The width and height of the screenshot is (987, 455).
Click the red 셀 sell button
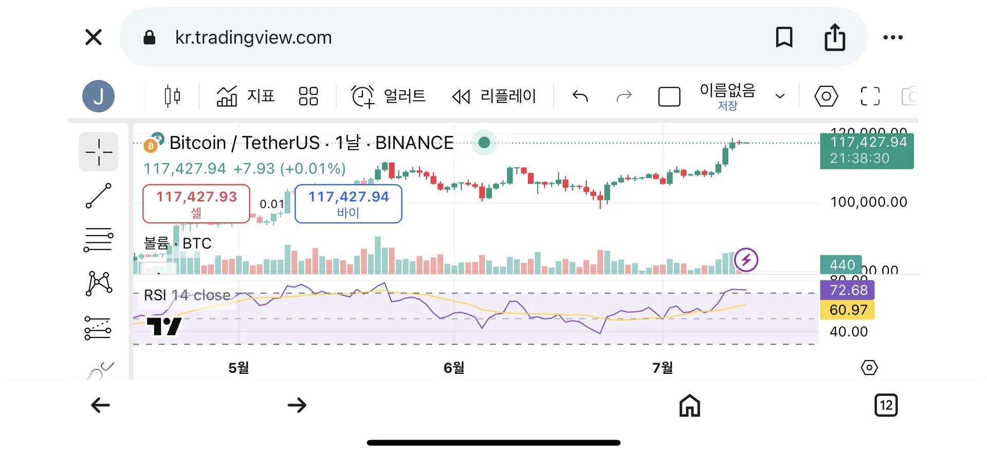tap(196, 204)
